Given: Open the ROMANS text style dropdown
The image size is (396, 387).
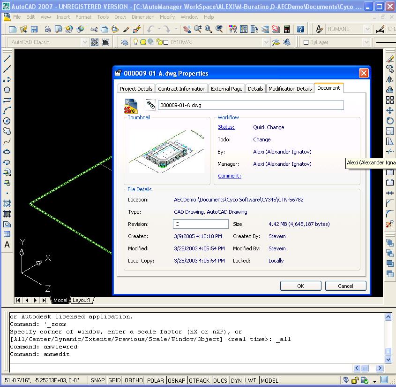Looking at the screenshot, I should 368,29.
